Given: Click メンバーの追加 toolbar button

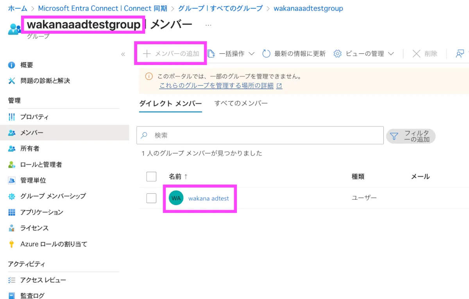Looking at the screenshot, I should point(171,54).
